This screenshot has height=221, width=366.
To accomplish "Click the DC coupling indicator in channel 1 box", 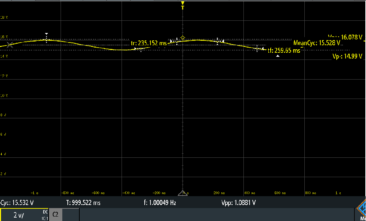I will 46,211.
